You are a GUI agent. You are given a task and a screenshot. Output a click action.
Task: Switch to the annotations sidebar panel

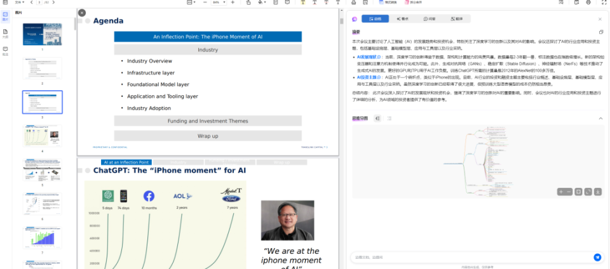coord(6,51)
